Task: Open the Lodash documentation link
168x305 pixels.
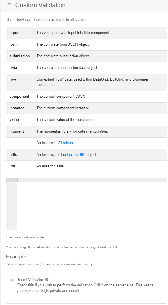Action: coord(67,143)
